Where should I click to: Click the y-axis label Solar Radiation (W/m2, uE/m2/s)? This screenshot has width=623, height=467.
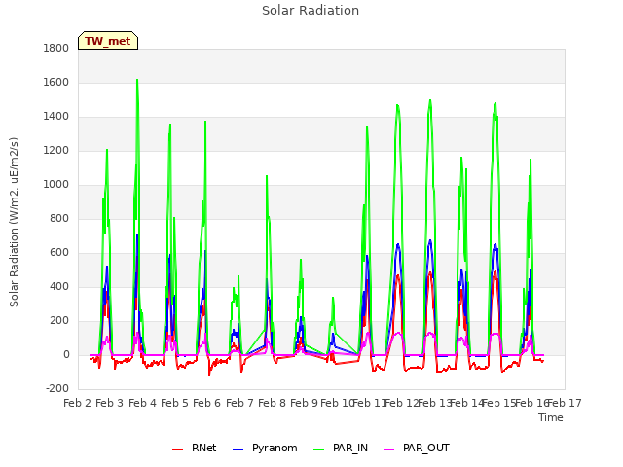(14, 222)
